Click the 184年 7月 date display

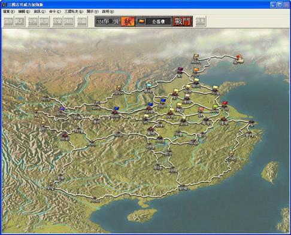[x=108, y=22]
